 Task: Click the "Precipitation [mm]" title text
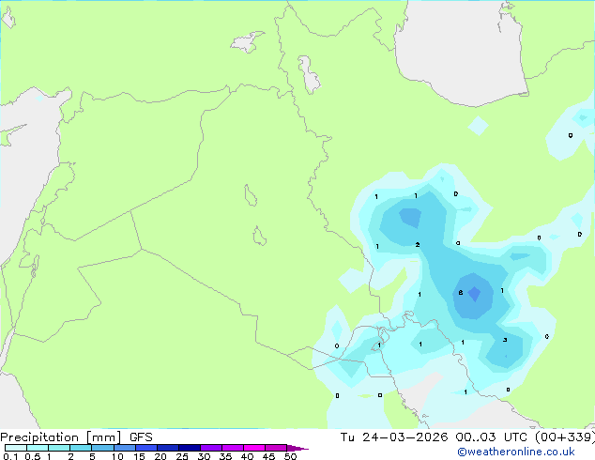(x=61, y=437)
